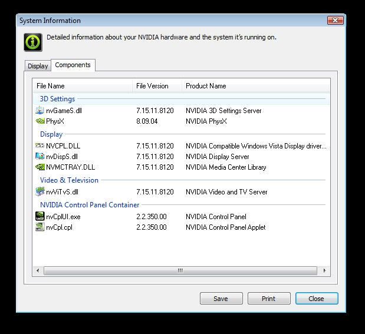
Task: Click NVIDIA Compatible Windows Vista Display driver
Action: coord(256,146)
